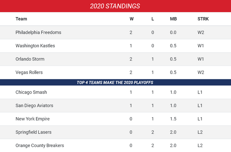
Task: Click the Philadelphia Freedoms team name
Action: [38, 32]
